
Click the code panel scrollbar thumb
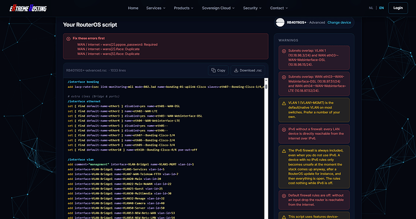pyautogui.click(x=266, y=87)
